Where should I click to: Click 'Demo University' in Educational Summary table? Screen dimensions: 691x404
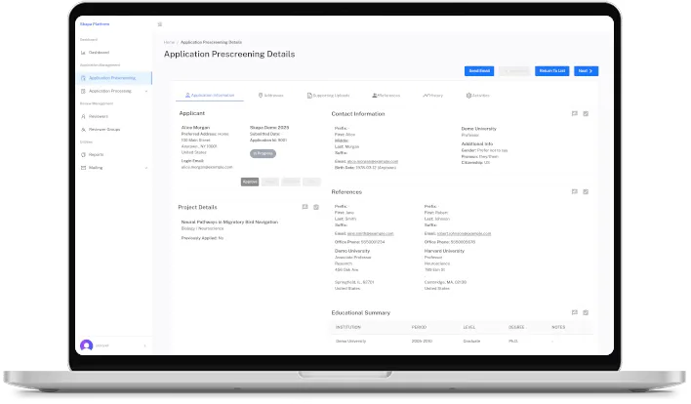350,341
